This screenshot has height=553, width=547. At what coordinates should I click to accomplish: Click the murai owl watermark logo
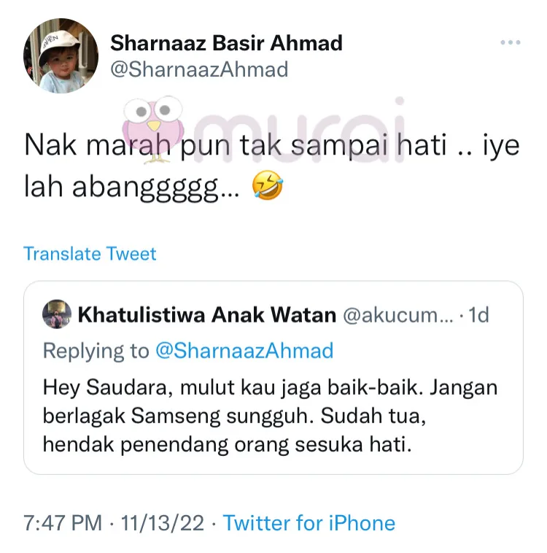coord(153,129)
